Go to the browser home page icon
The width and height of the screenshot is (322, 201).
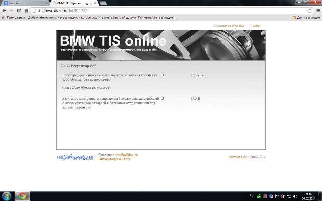point(26,11)
